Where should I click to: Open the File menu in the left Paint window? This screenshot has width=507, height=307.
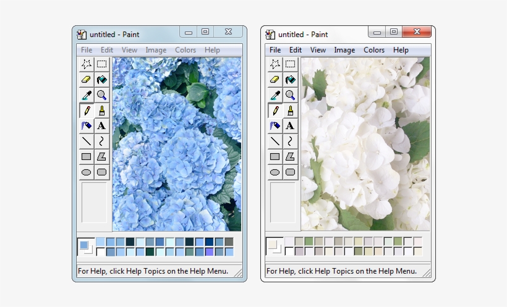(x=87, y=50)
